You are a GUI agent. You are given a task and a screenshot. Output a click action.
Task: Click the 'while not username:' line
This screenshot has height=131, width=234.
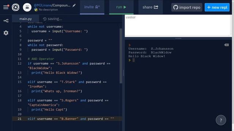[45, 27]
